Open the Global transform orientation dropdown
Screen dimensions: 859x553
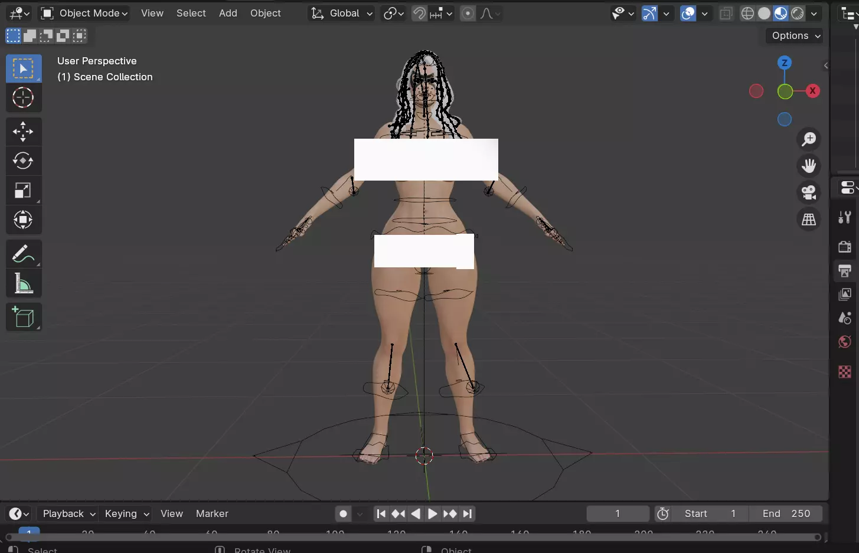(341, 13)
